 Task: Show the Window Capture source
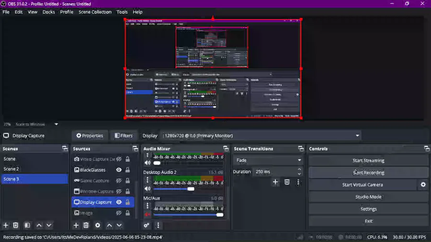tap(119, 191)
